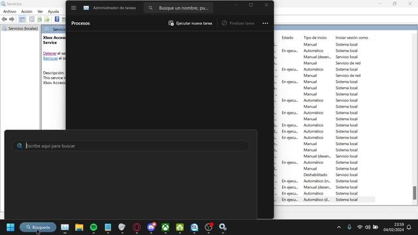Open the Acción menu in Servicios
Viewport: 418px width, 235px height.
tap(27, 12)
